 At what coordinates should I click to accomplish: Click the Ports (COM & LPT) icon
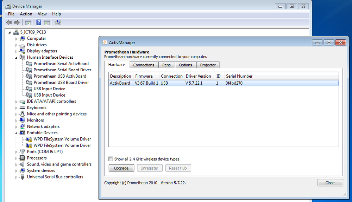point(22,152)
